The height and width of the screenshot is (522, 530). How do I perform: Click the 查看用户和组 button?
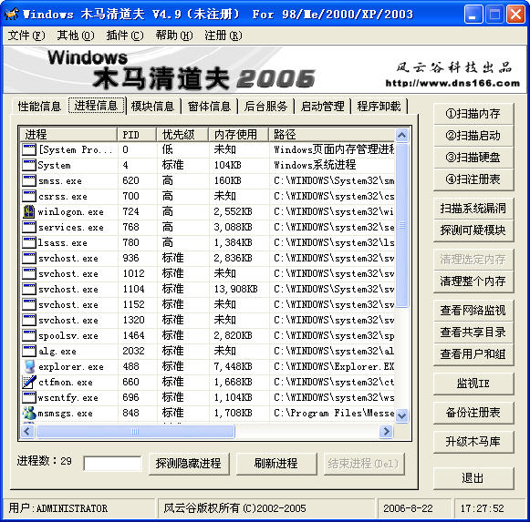click(x=473, y=354)
